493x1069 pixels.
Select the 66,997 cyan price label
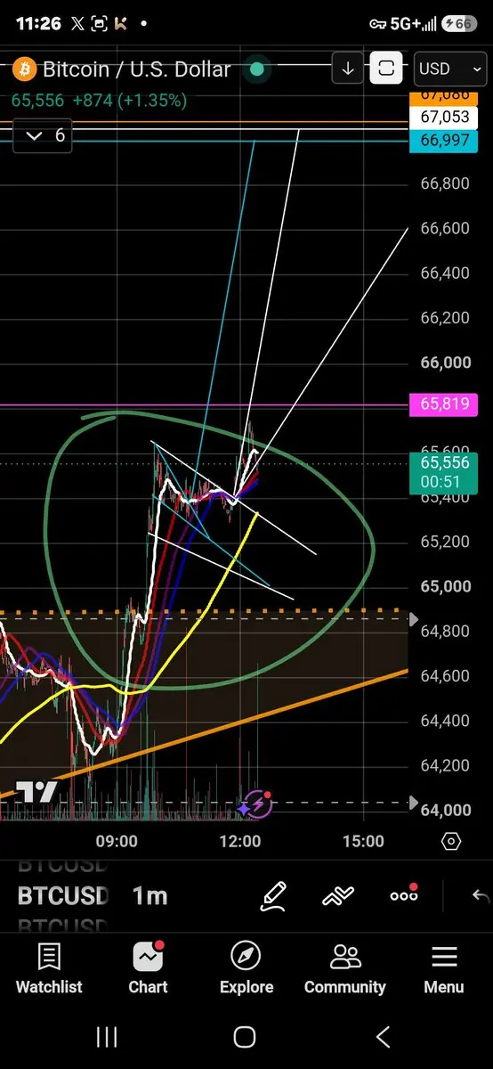[443, 140]
